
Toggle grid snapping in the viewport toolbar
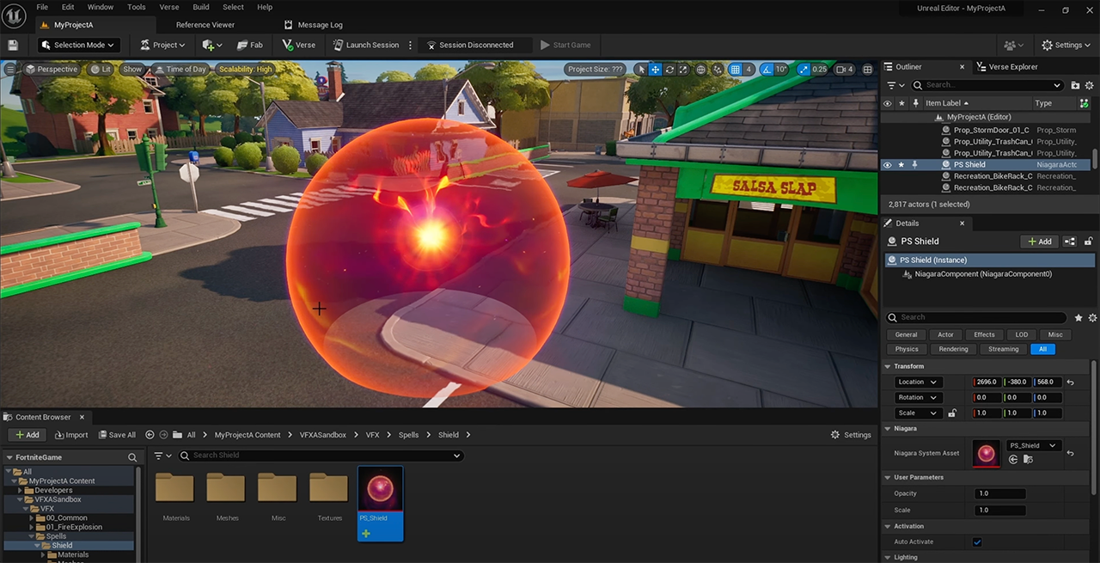coord(735,70)
